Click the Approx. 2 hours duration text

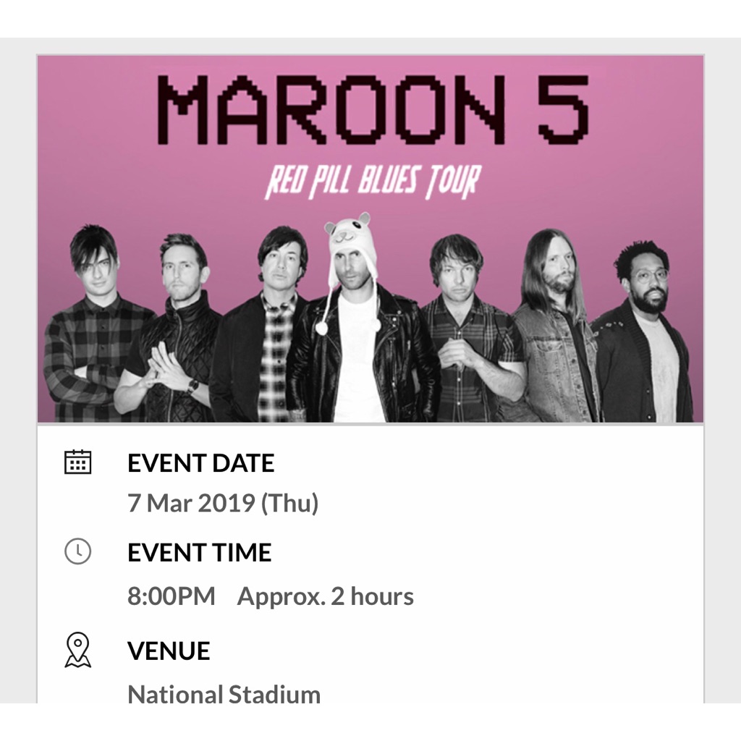(325, 596)
